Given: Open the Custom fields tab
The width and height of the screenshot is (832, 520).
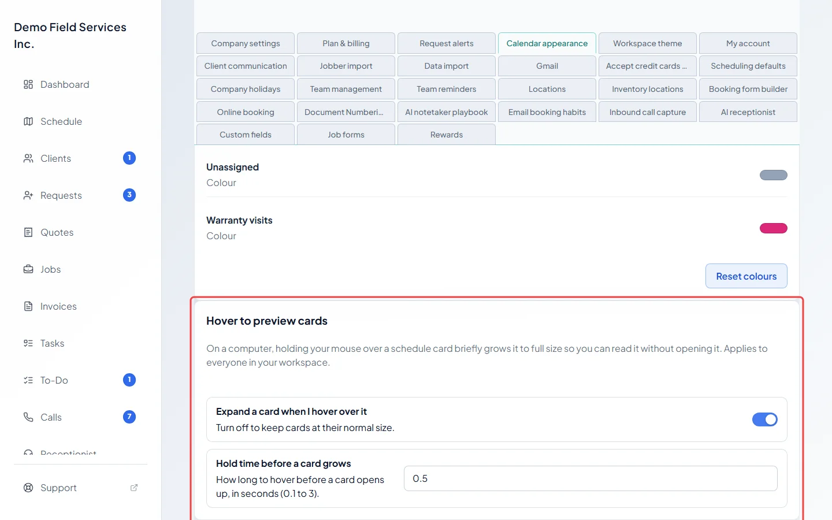Looking at the screenshot, I should point(246,135).
